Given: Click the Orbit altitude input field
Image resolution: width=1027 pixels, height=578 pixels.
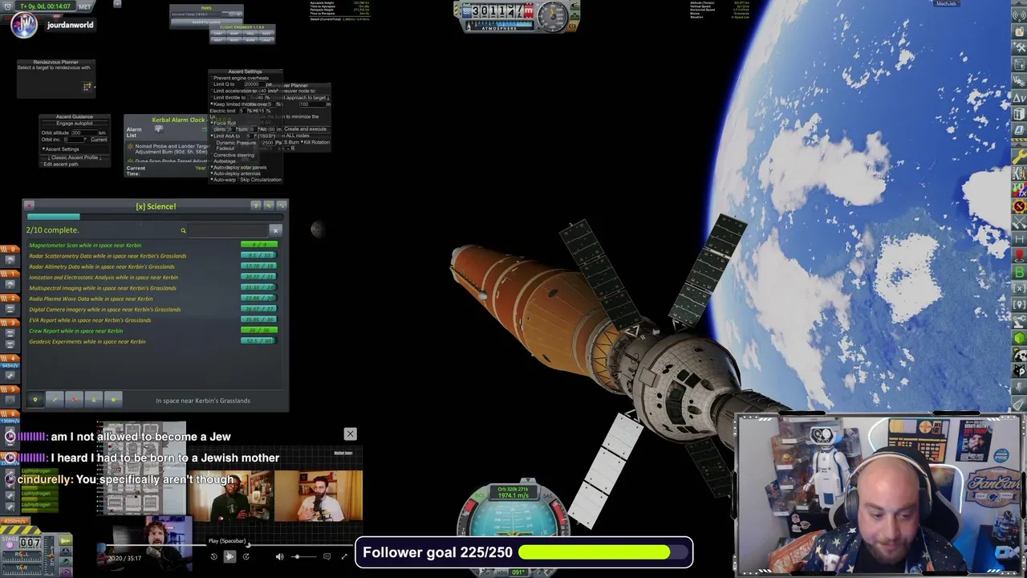Looking at the screenshot, I should pyautogui.click(x=84, y=132).
